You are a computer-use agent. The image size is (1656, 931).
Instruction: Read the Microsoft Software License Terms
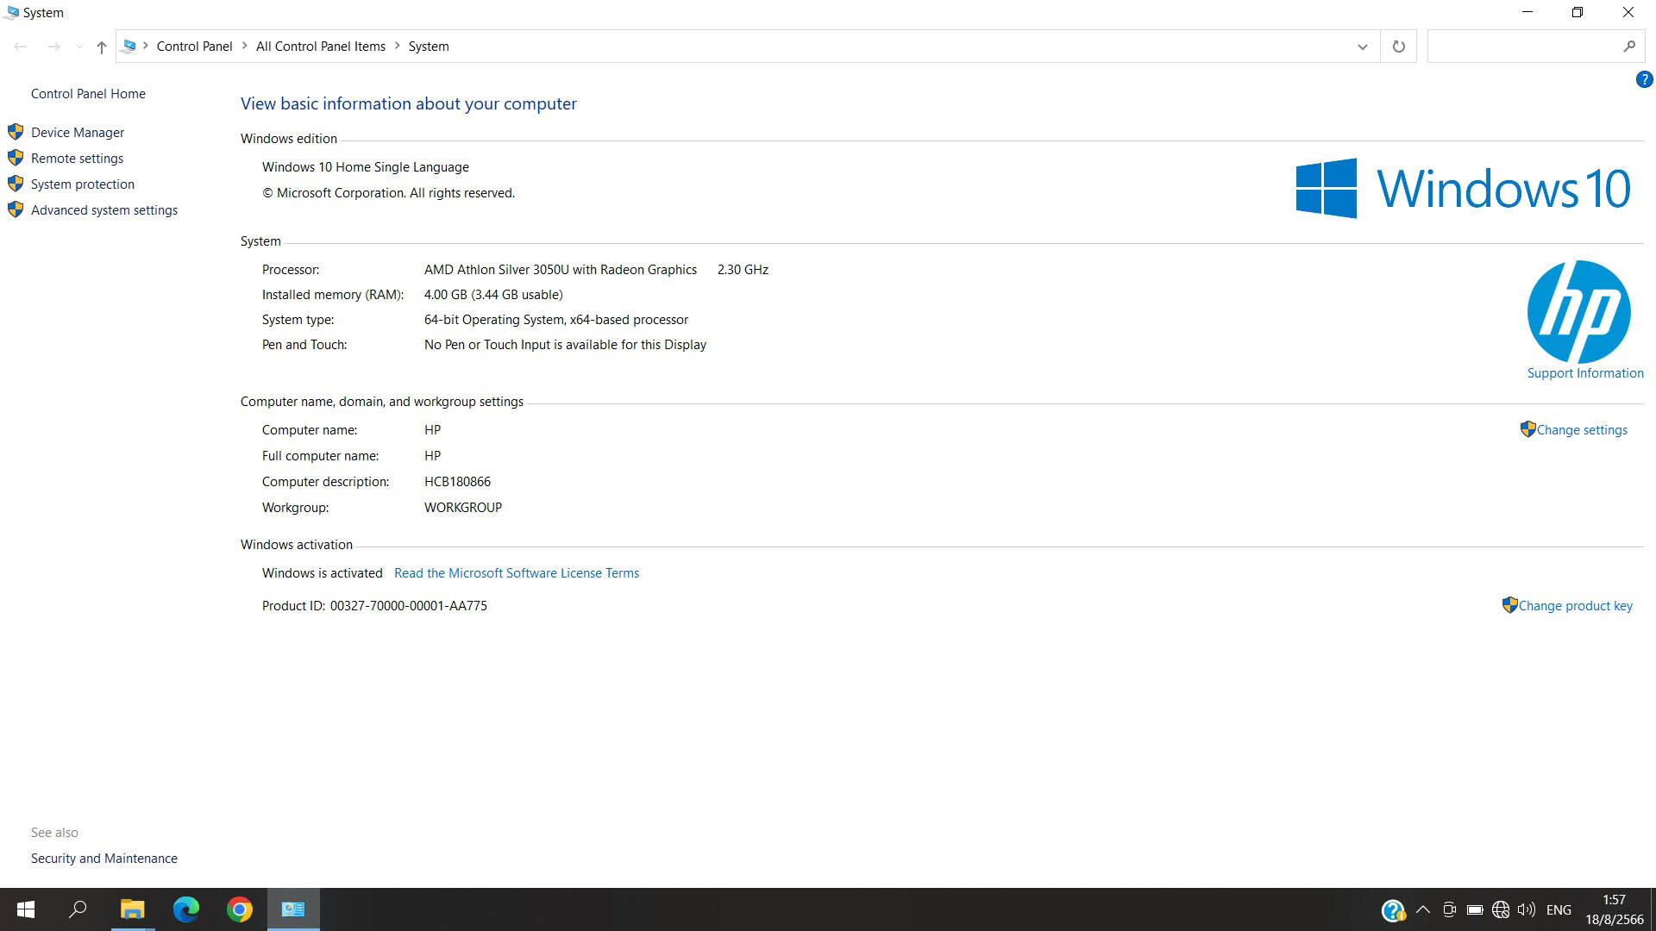click(517, 572)
